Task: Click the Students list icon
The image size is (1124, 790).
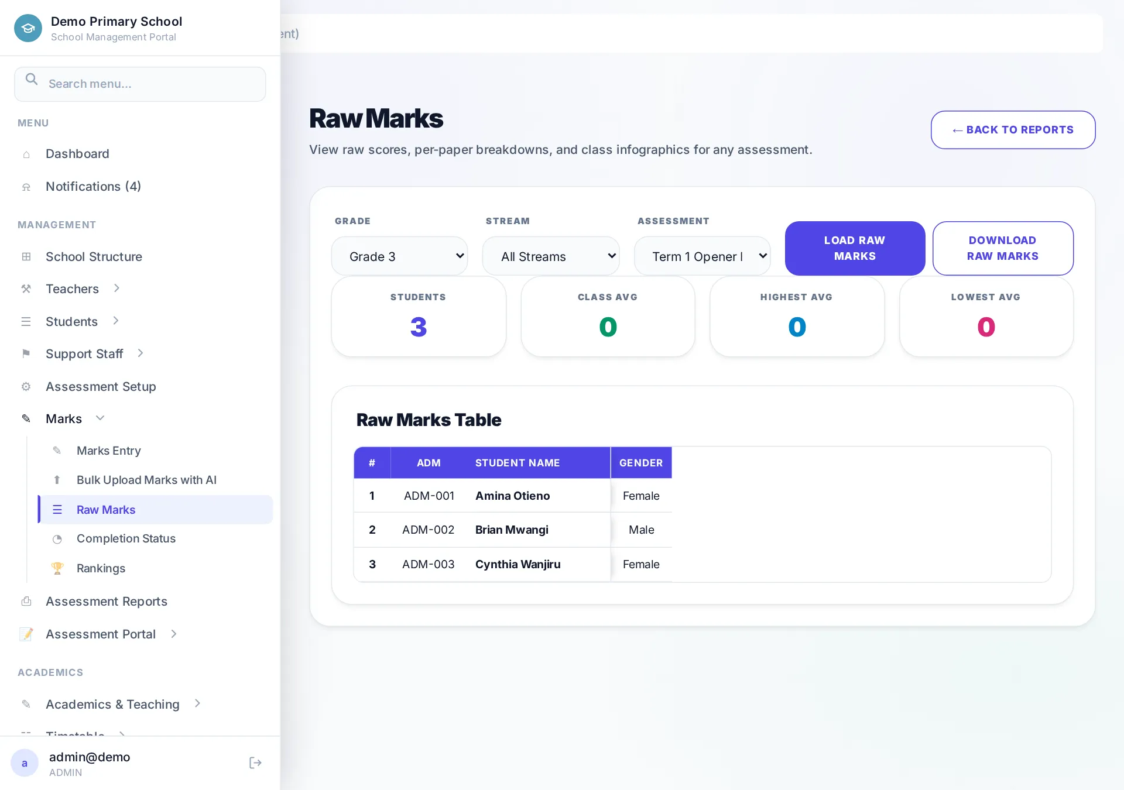Action: pos(26,322)
